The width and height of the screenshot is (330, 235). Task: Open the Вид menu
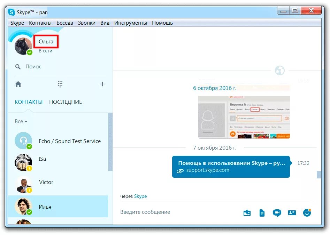coord(105,23)
